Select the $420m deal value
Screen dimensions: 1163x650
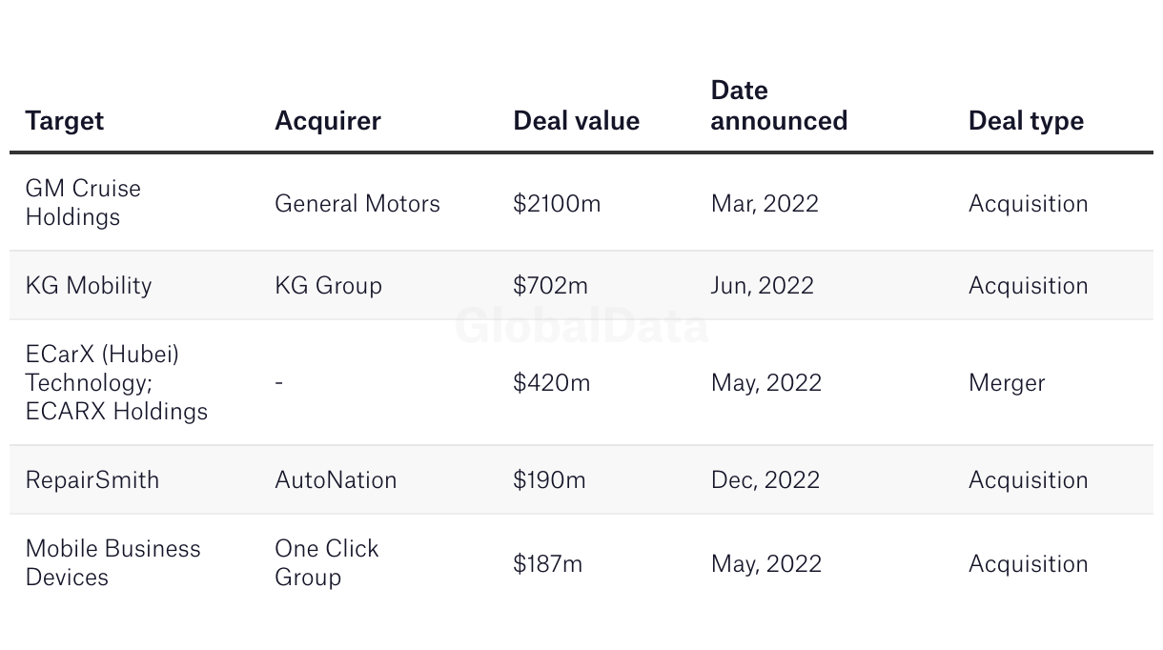click(x=551, y=383)
